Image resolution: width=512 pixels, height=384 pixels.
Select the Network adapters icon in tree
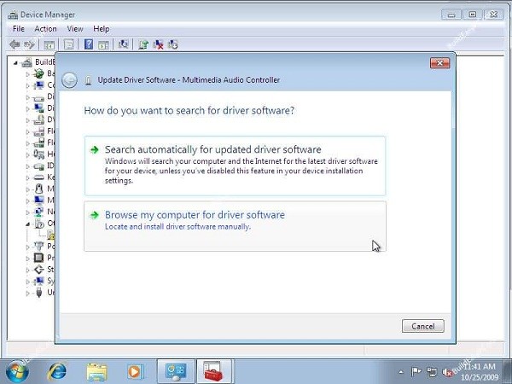(x=39, y=212)
